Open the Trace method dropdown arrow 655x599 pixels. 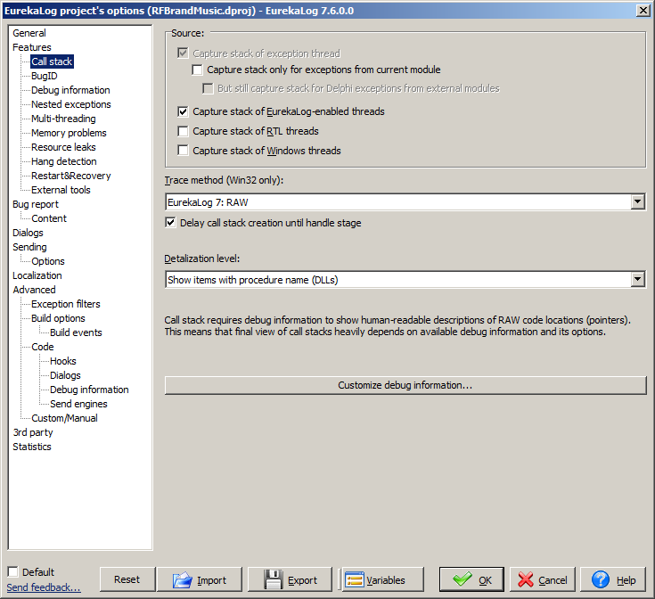[637, 202]
